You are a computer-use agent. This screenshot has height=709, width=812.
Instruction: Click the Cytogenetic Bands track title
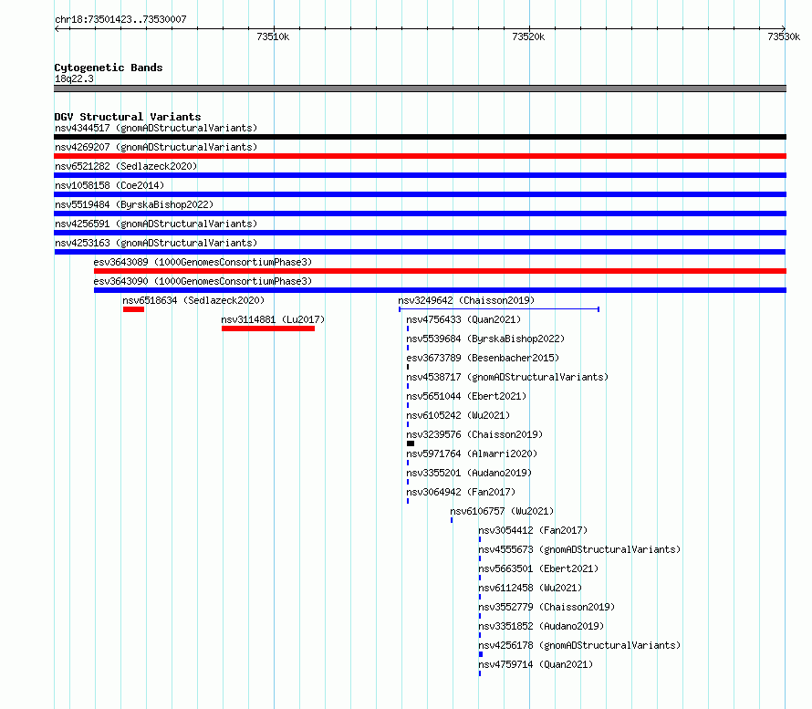point(109,68)
